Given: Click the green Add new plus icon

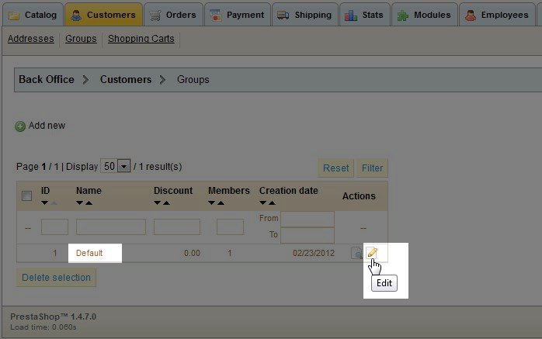Looking at the screenshot, I should [20, 126].
